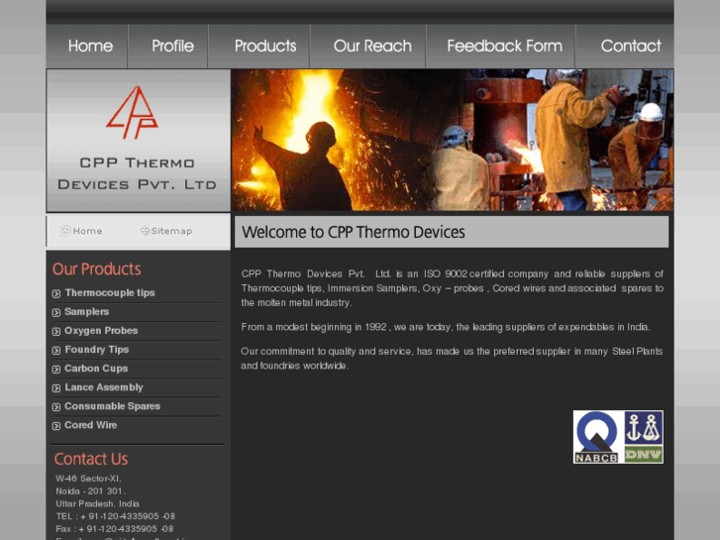View the Lance Assembly product

tap(104, 387)
